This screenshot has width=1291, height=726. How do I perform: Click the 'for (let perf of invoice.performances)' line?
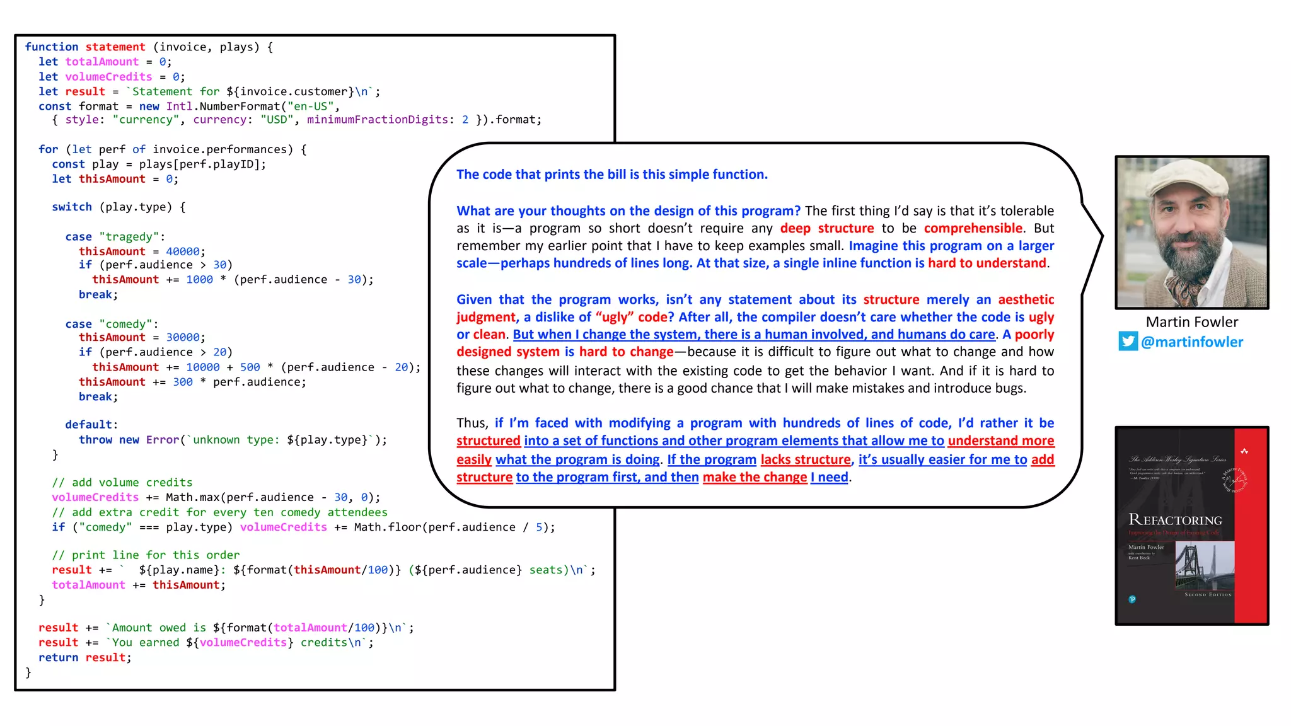click(172, 149)
